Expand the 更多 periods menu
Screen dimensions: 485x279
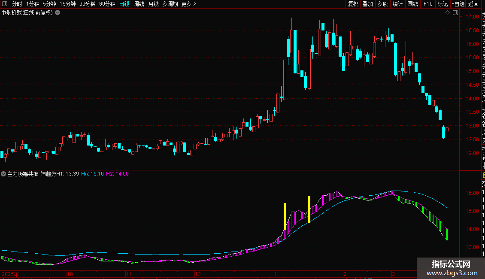click(188, 4)
